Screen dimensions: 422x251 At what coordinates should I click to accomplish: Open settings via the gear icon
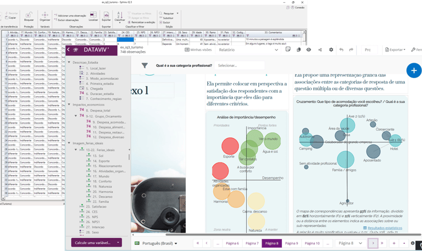click(331, 50)
